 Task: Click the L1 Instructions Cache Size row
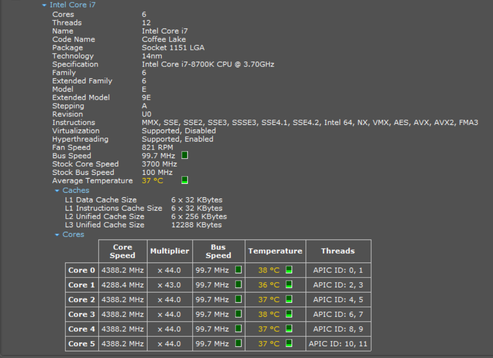[144, 208]
